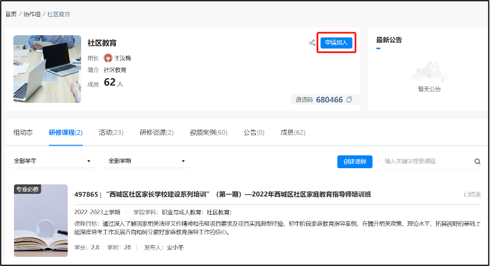Go to 首页 in the breadcrumb
The width and height of the screenshot is (490, 266).
pyautogui.click(x=11, y=14)
